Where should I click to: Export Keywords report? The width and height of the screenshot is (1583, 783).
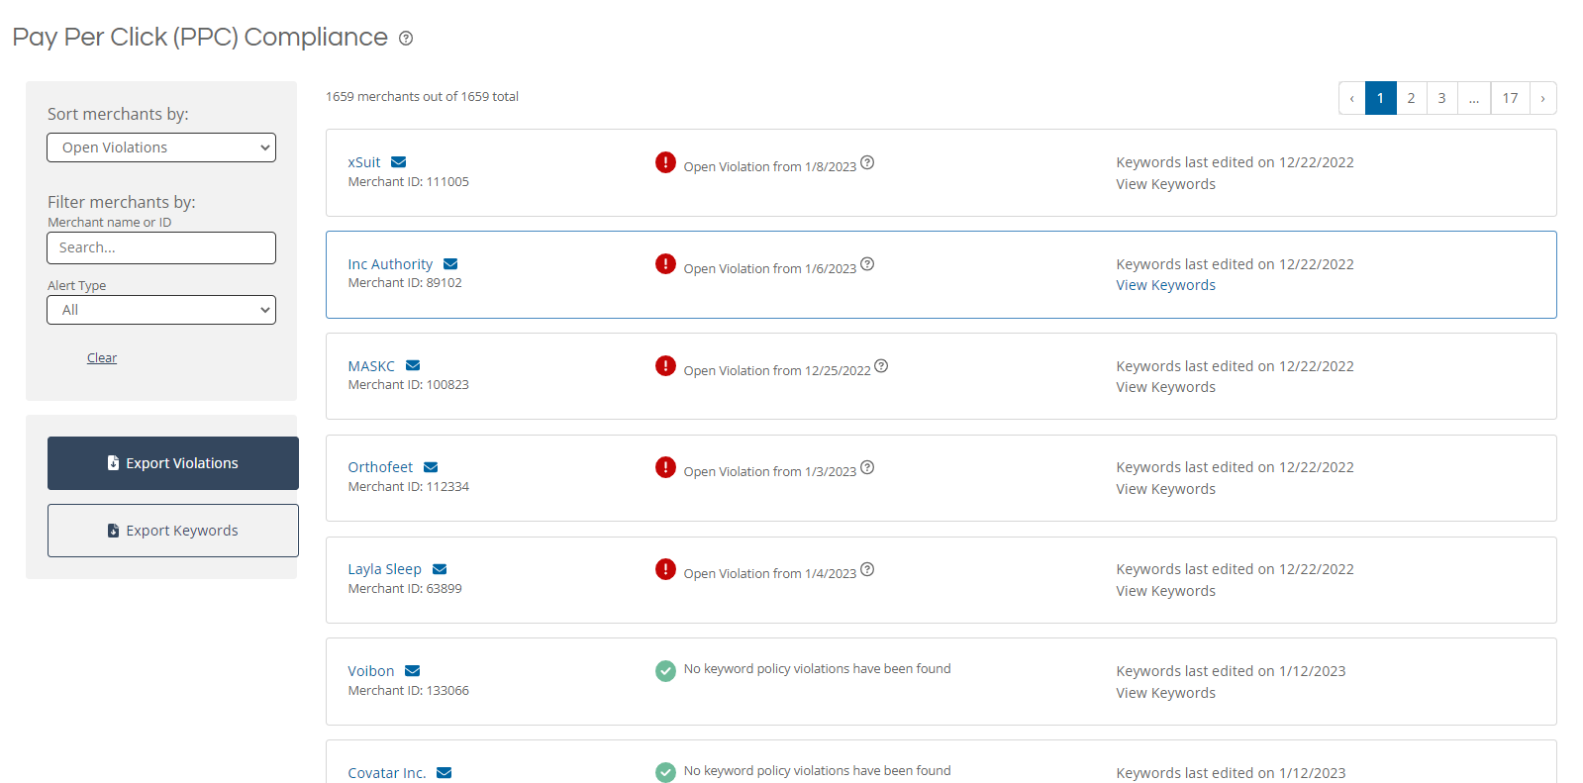[x=173, y=531]
